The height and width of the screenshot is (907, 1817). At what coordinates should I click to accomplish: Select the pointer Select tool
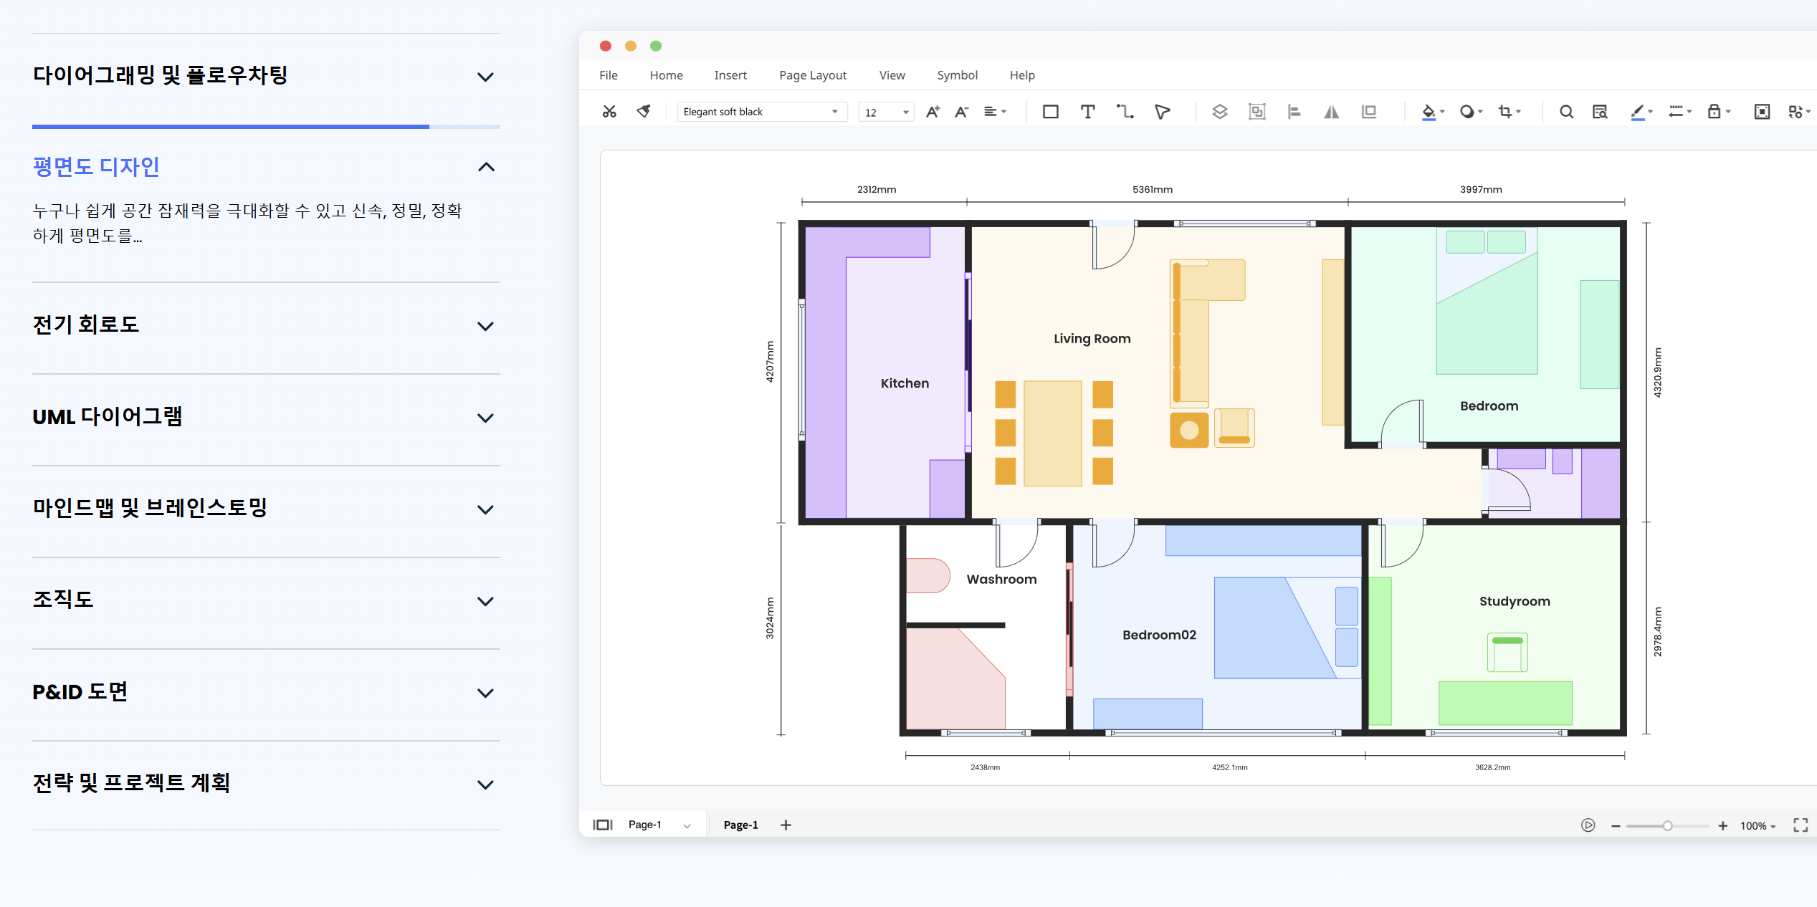(1163, 112)
